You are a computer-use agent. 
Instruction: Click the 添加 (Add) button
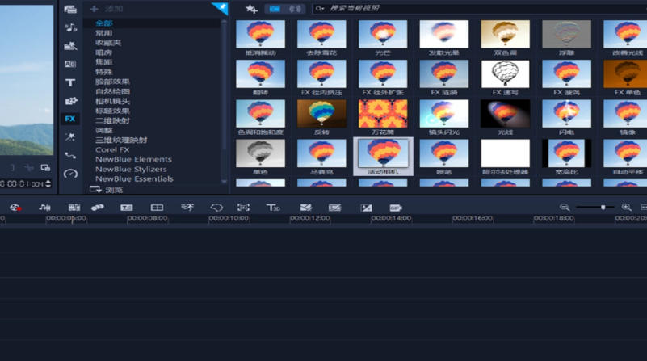click(107, 9)
